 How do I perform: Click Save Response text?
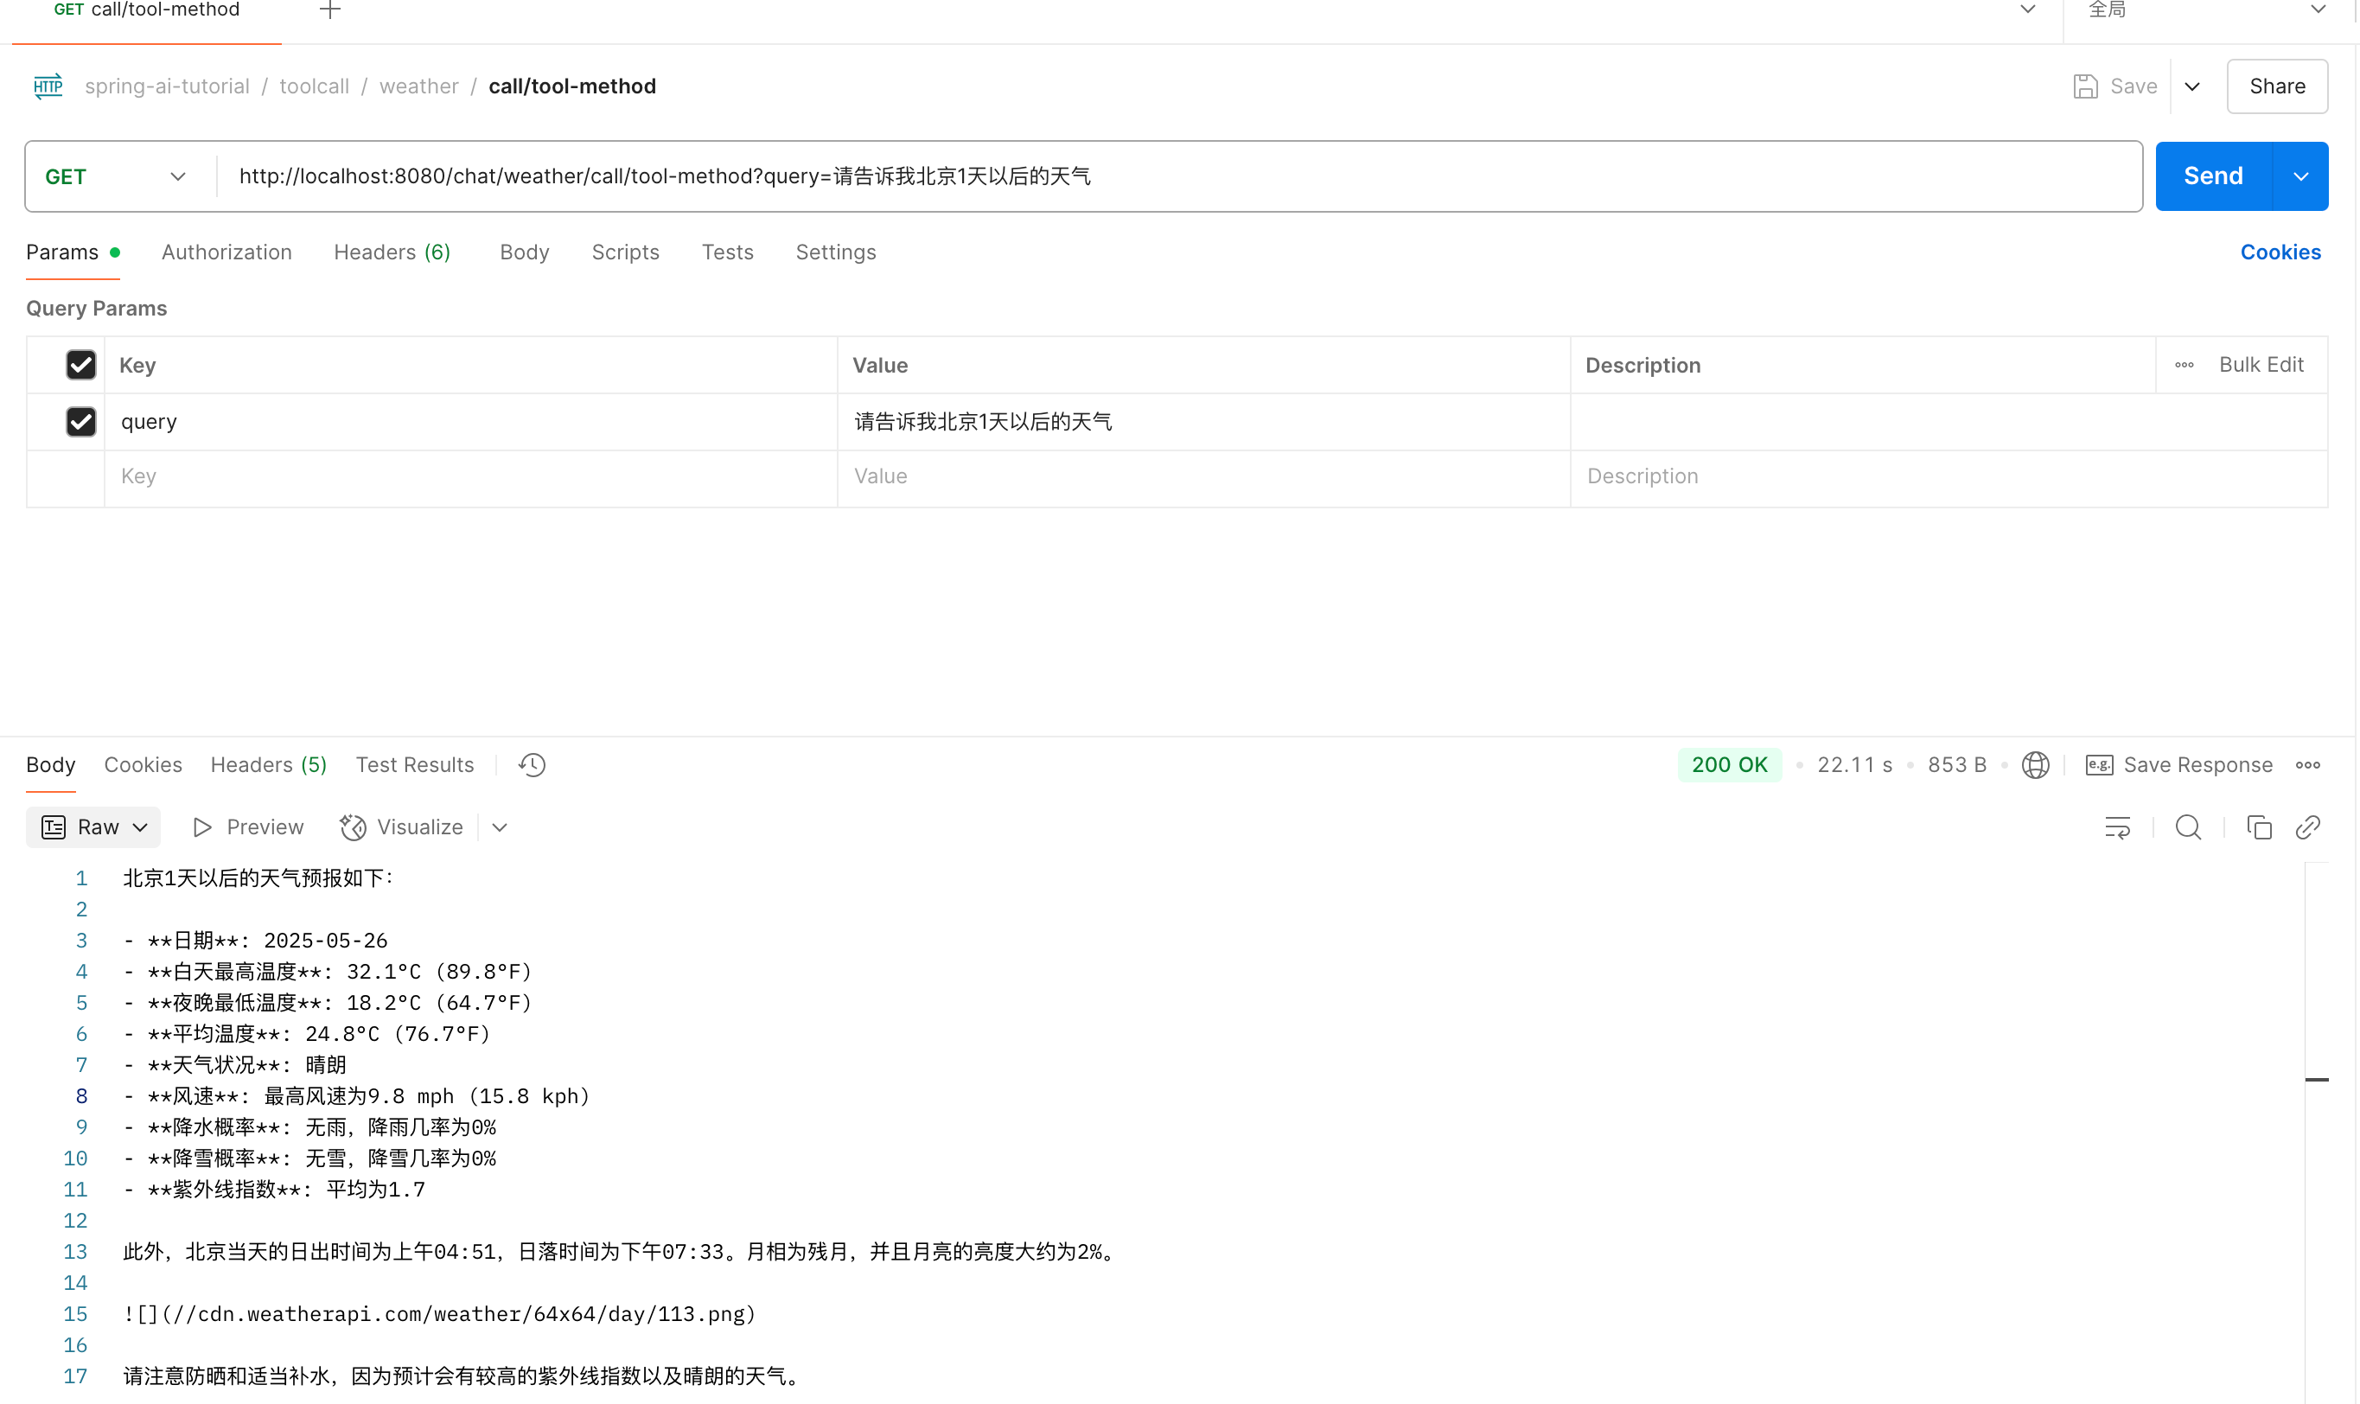[2197, 764]
